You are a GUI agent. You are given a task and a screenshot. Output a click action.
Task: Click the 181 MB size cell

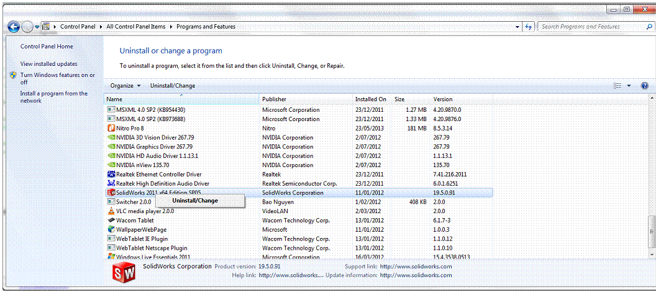(417, 129)
